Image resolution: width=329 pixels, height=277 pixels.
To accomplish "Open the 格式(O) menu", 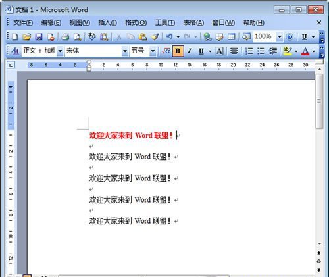I will (x=136, y=22).
